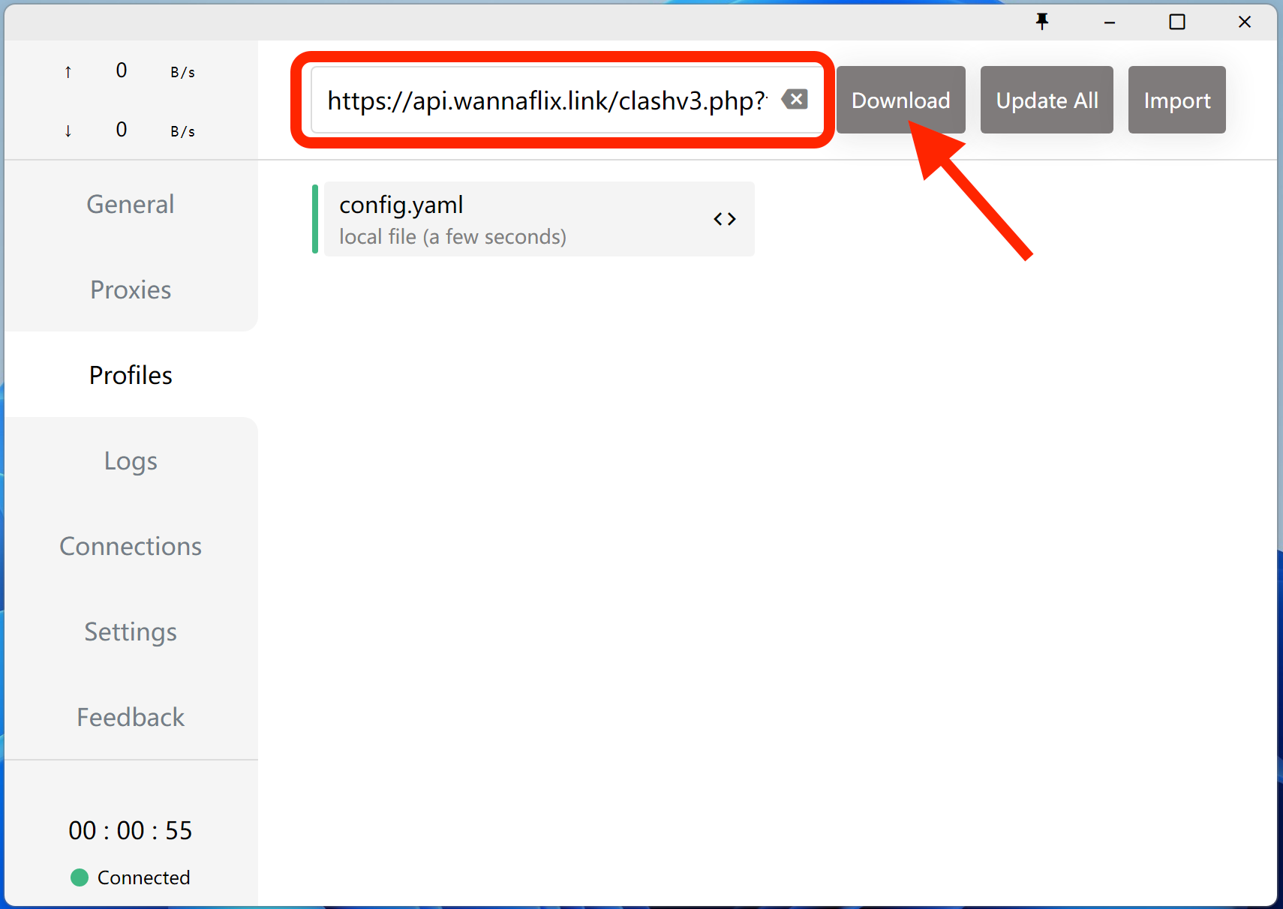Go to the Logs section
The width and height of the screenshot is (1283, 909).
131,460
